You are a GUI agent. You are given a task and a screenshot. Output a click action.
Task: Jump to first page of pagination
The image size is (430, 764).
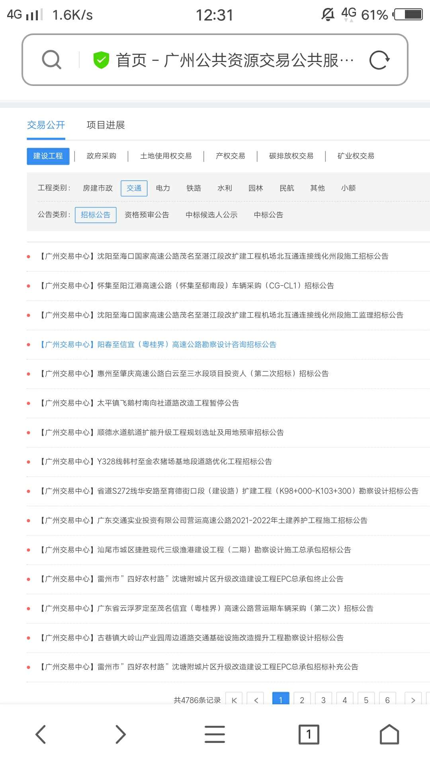point(234,699)
